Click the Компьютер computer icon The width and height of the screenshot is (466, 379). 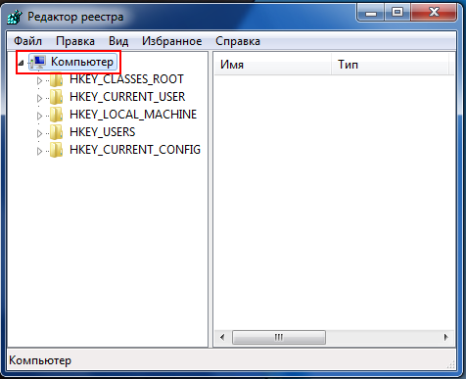(x=38, y=62)
